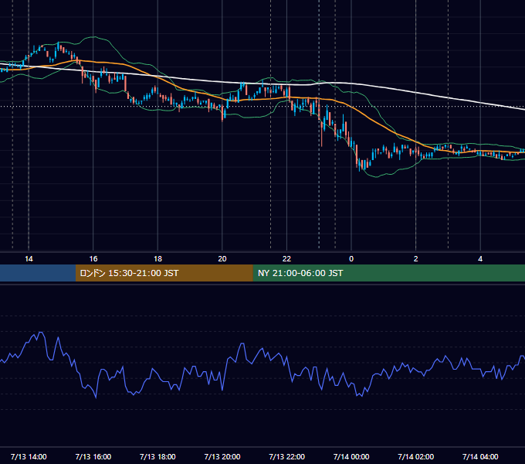Click the NY 21:00-06:00 JST session bar
This screenshot has height=464, width=525.
pos(388,273)
